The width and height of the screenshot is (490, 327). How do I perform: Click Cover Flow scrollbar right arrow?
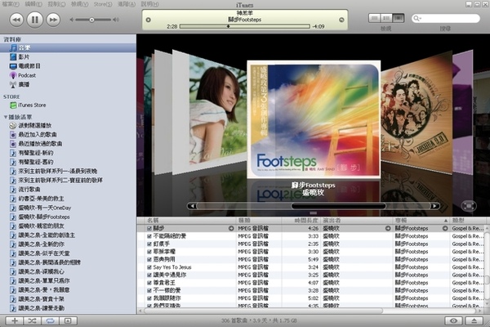click(434, 206)
